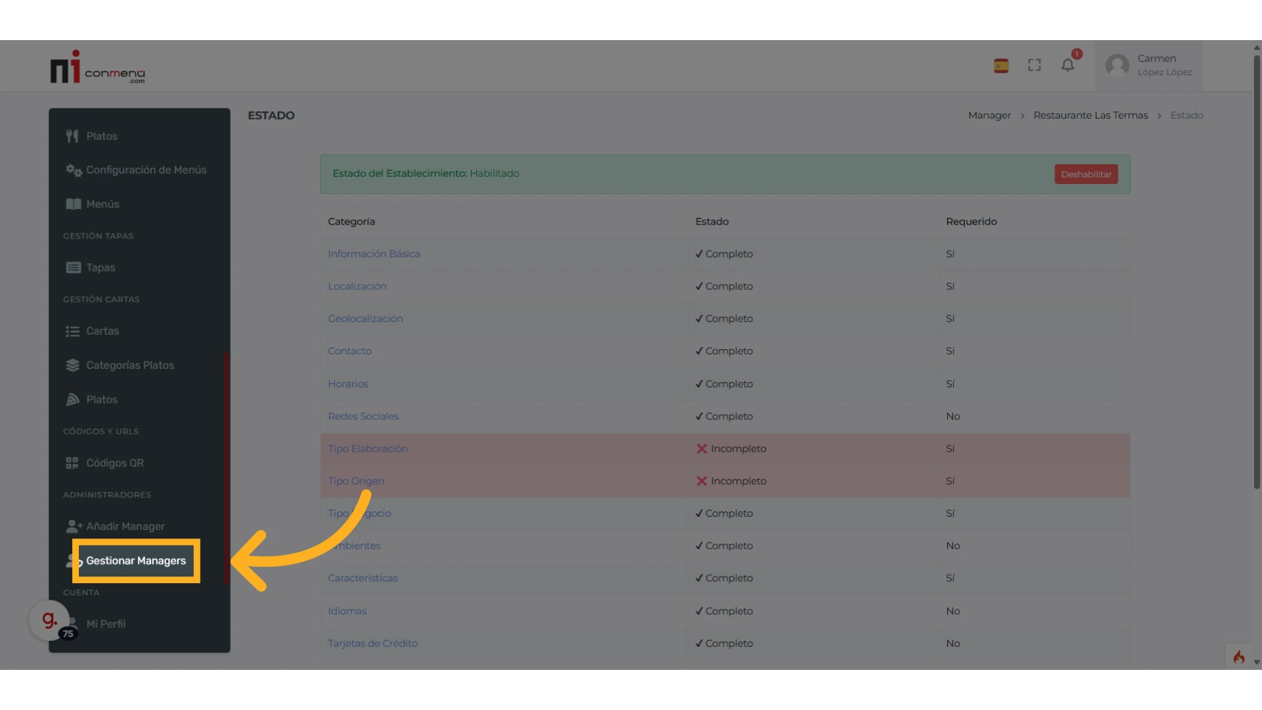
Task: Click the Tapas sidebar icon
Action: tap(73, 268)
